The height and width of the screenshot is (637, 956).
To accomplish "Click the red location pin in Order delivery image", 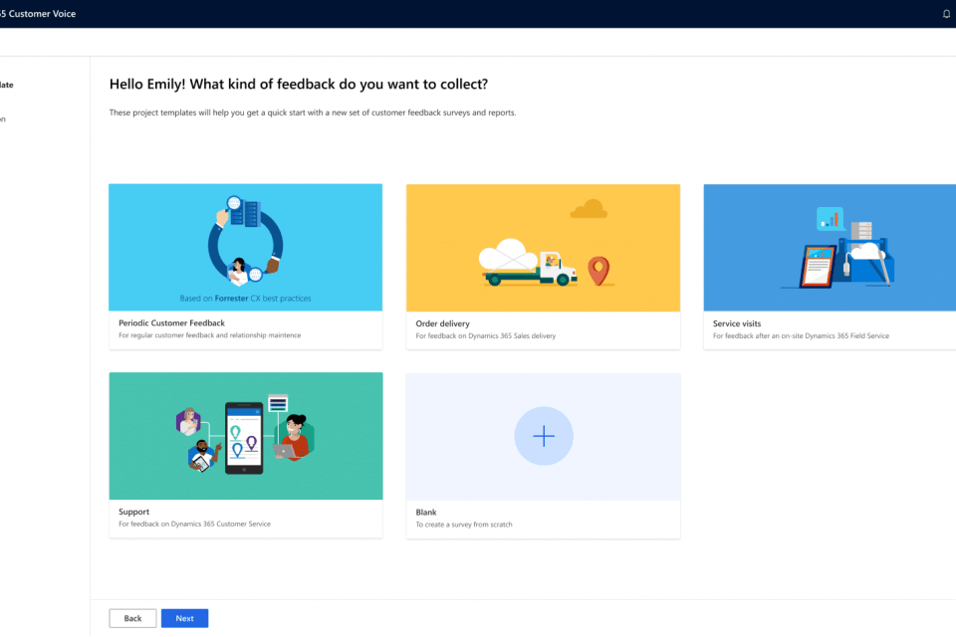I will point(597,270).
